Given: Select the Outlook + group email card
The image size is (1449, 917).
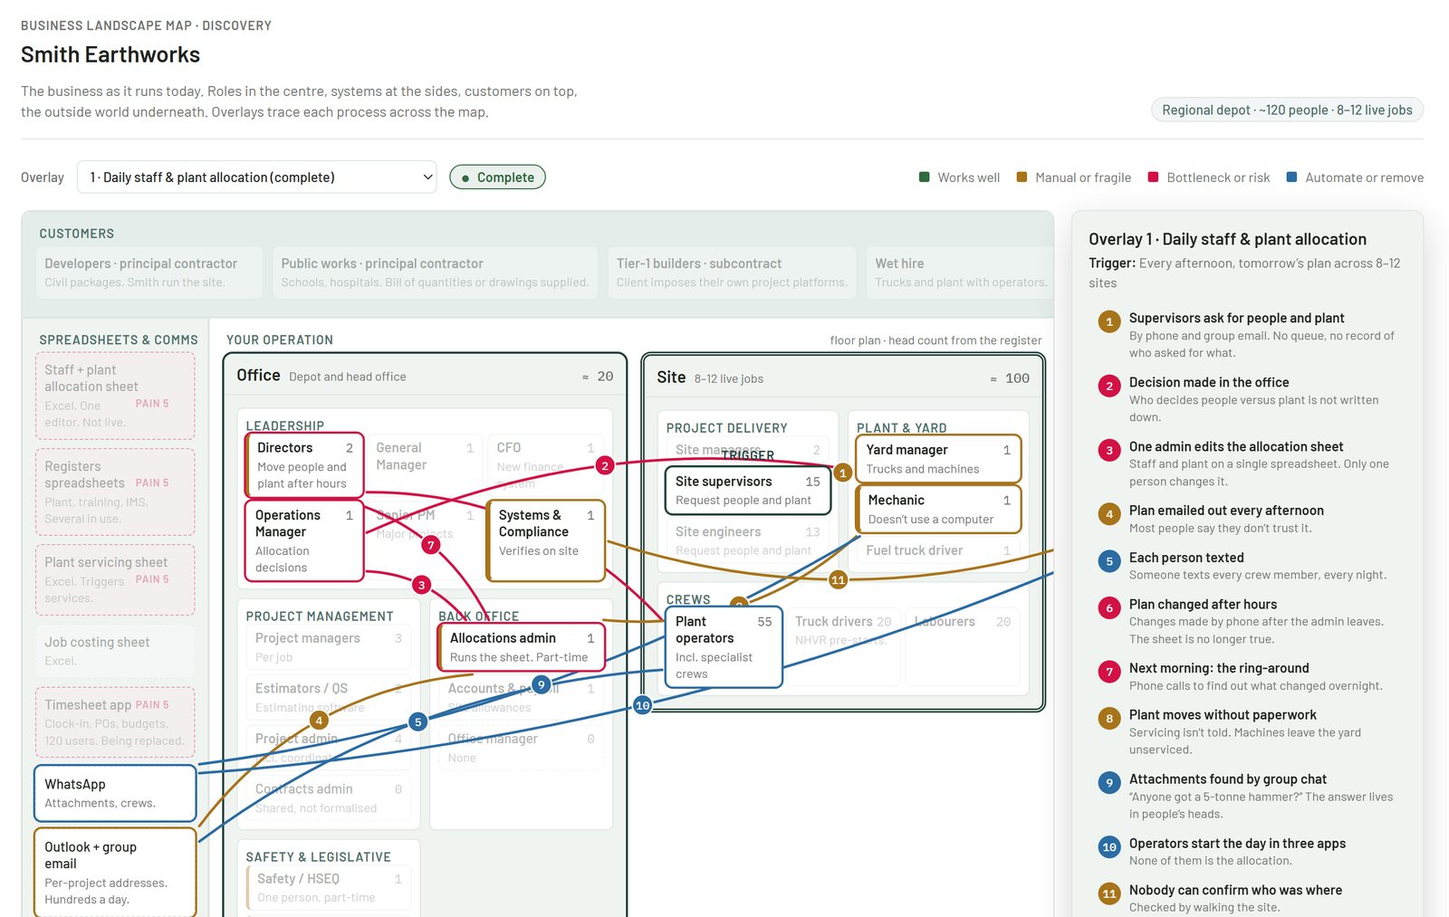Looking at the screenshot, I should [115, 873].
